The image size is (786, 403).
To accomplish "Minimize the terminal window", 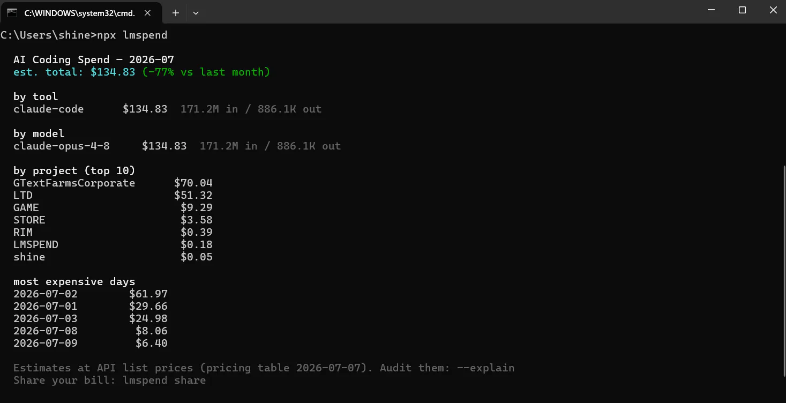I will [711, 10].
